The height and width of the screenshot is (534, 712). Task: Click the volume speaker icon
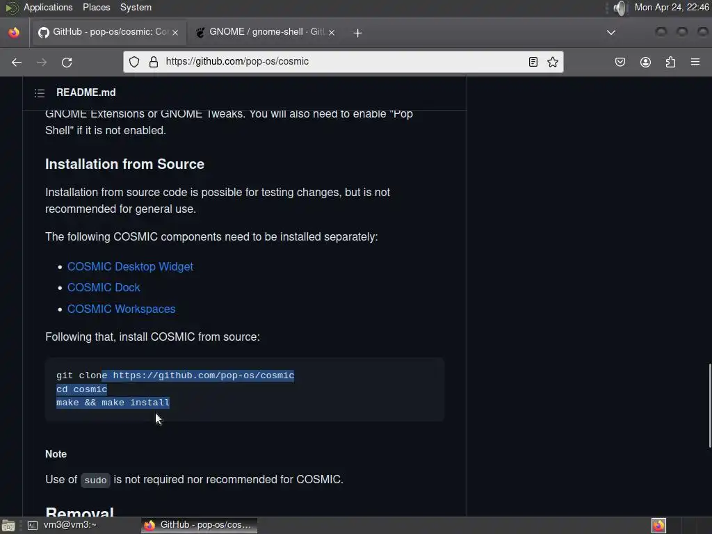pos(620,8)
